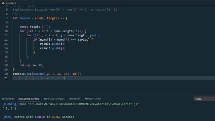Click the [Done] label in output
This screenshot has width=215, height=121.
pos(7,117)
